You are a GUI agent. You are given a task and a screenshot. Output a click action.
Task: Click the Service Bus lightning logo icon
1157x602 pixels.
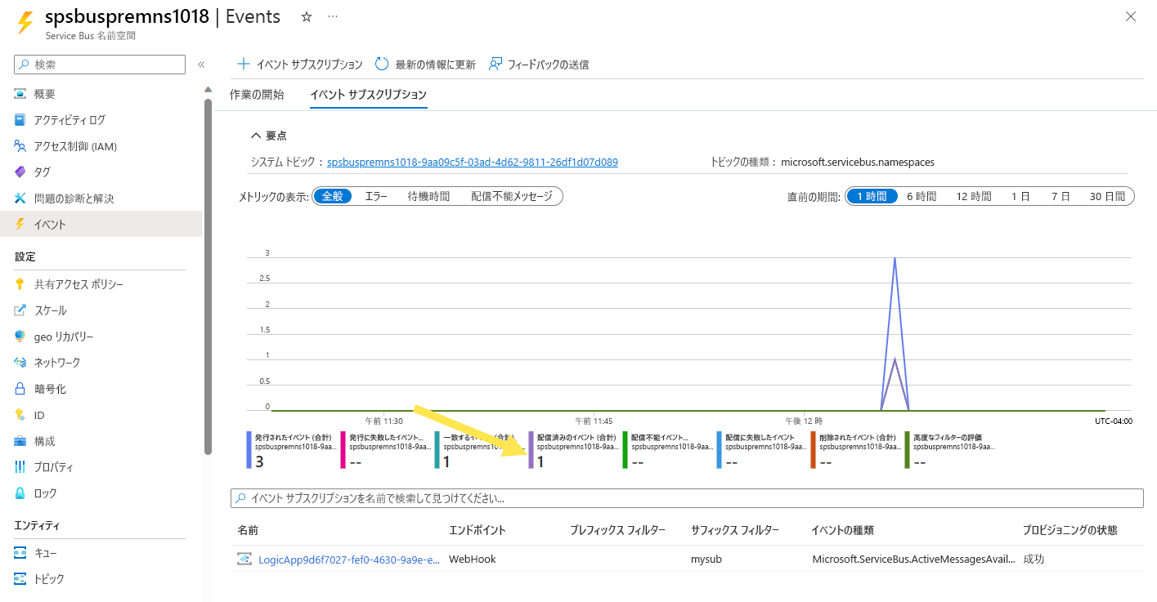pyautogui.click(x=25, y=22)
